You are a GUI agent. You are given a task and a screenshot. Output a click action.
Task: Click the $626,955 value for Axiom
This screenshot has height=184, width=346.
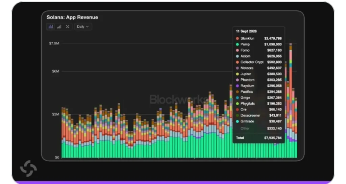[274, 56]
